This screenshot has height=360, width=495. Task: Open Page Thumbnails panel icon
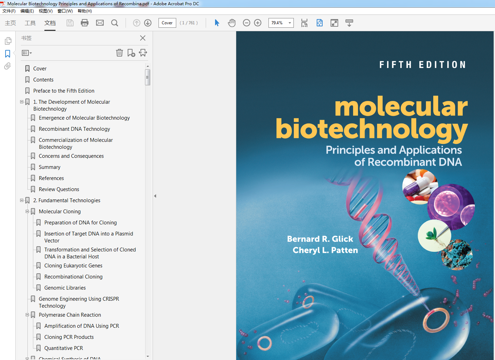click(8, 41)
